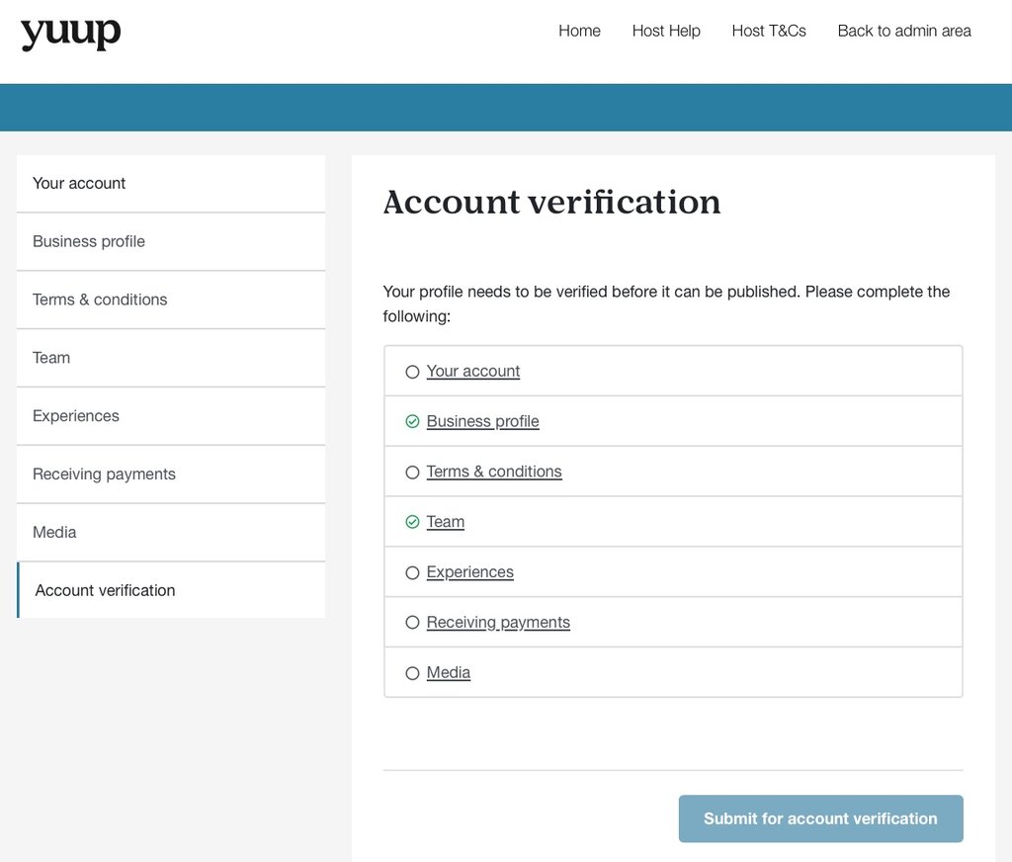The width and height of the screenshot is (1012, 862).
Task: Open Media checklist link
Action: tap(449, 673)
